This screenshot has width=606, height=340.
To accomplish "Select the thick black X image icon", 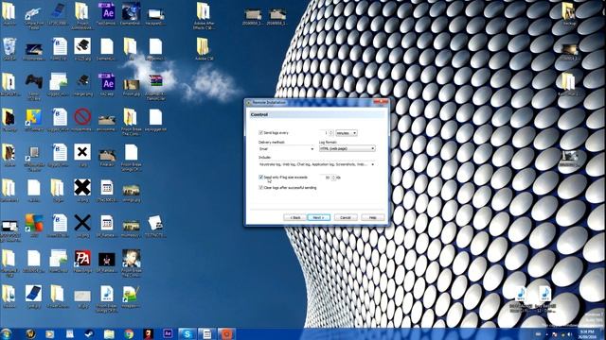I will coord(82,191).
